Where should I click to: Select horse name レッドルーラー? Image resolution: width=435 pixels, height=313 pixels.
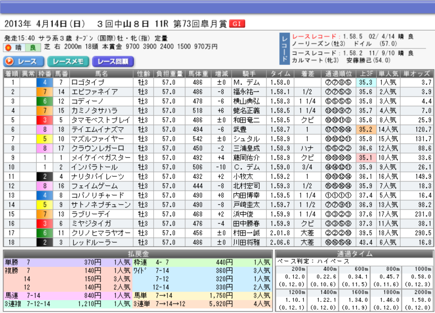pos(94,243)
